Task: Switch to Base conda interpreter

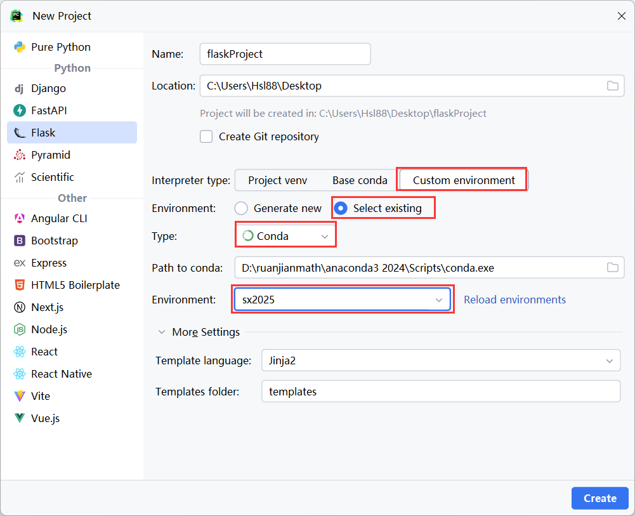Action: (x=360, y=180)
